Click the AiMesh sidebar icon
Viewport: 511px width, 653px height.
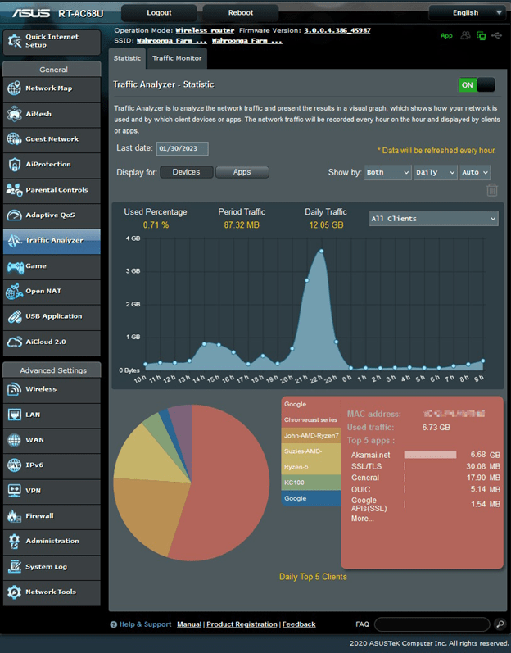15,114
